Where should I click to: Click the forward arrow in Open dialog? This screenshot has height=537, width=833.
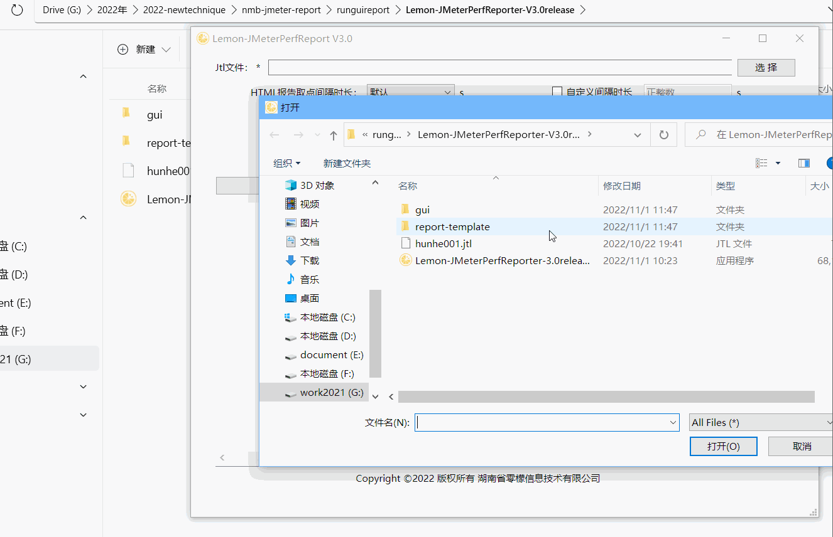pyautogui.click(x=298, y=135)
